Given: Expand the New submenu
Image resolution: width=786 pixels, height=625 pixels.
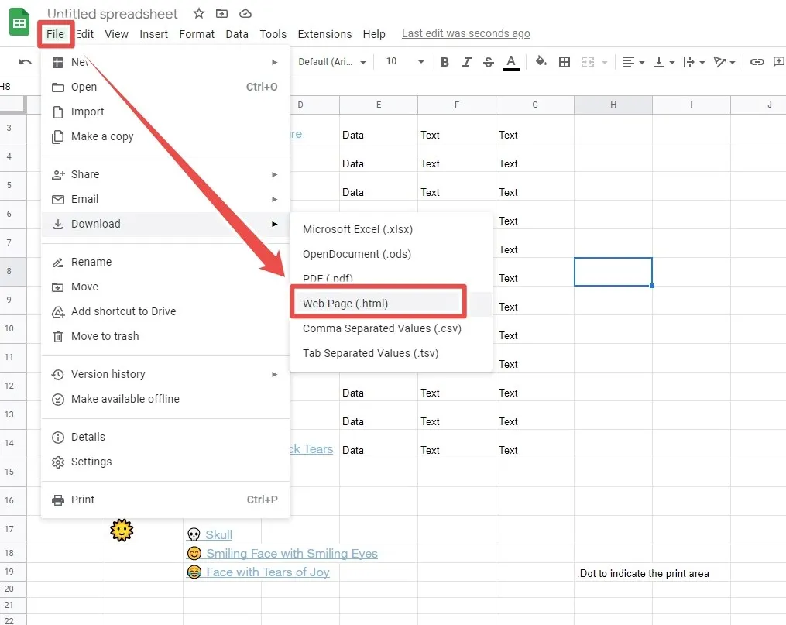Looking at the screenshot, I should [166, 62].
